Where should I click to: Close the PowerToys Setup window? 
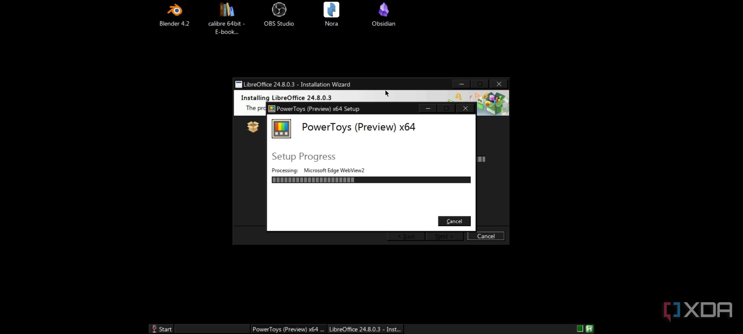pos(465,109)
